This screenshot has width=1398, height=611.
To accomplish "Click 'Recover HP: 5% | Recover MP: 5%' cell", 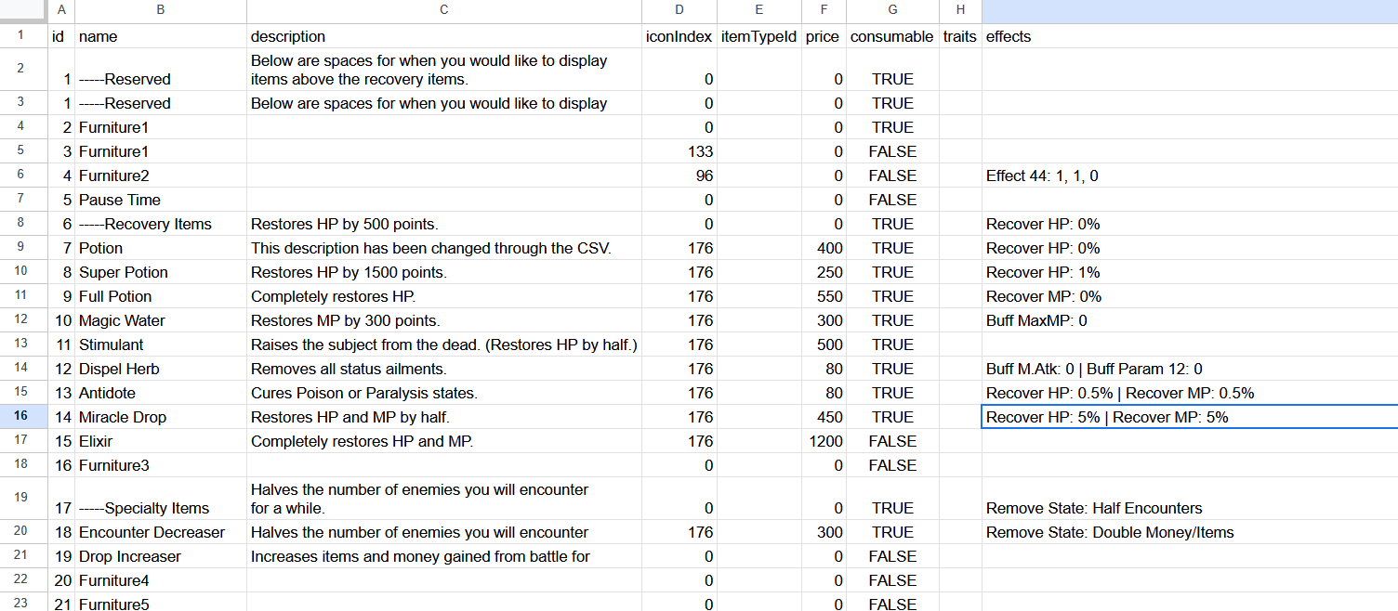I will coord(1190,417).
